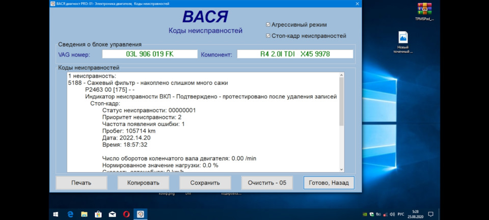Click the 'Коды неисправностей' subtitle under logo
This screenshot has height=220, width=489.
tap(205, 31)
